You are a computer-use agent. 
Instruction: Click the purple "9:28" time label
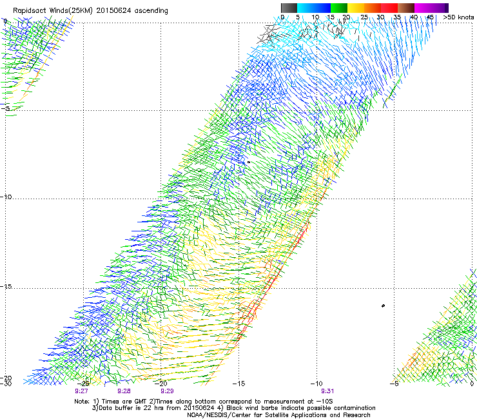pos(124,391)
